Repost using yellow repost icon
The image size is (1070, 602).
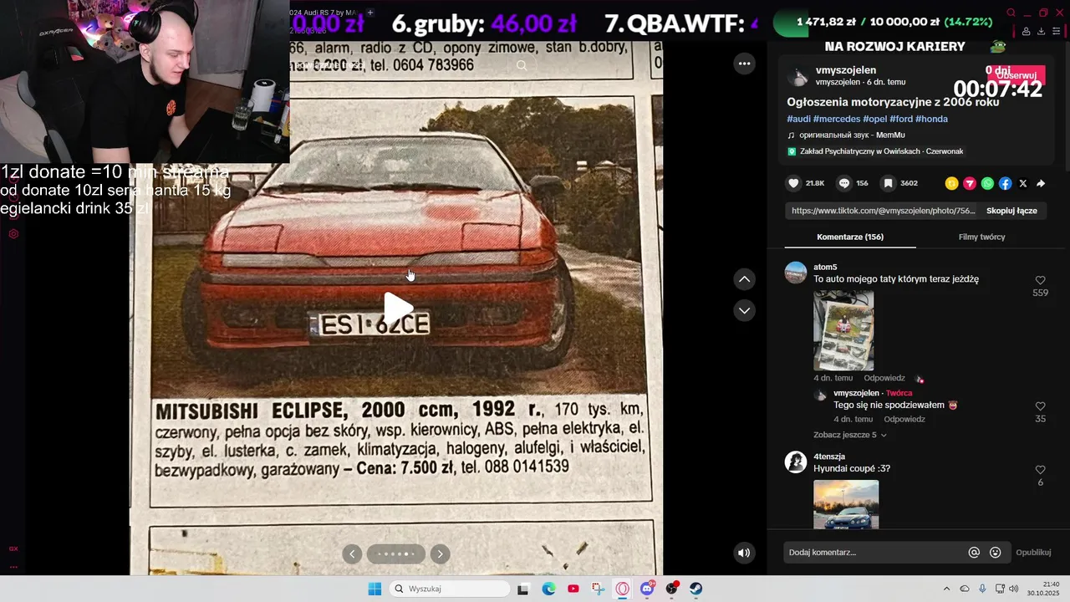(951, 183)
